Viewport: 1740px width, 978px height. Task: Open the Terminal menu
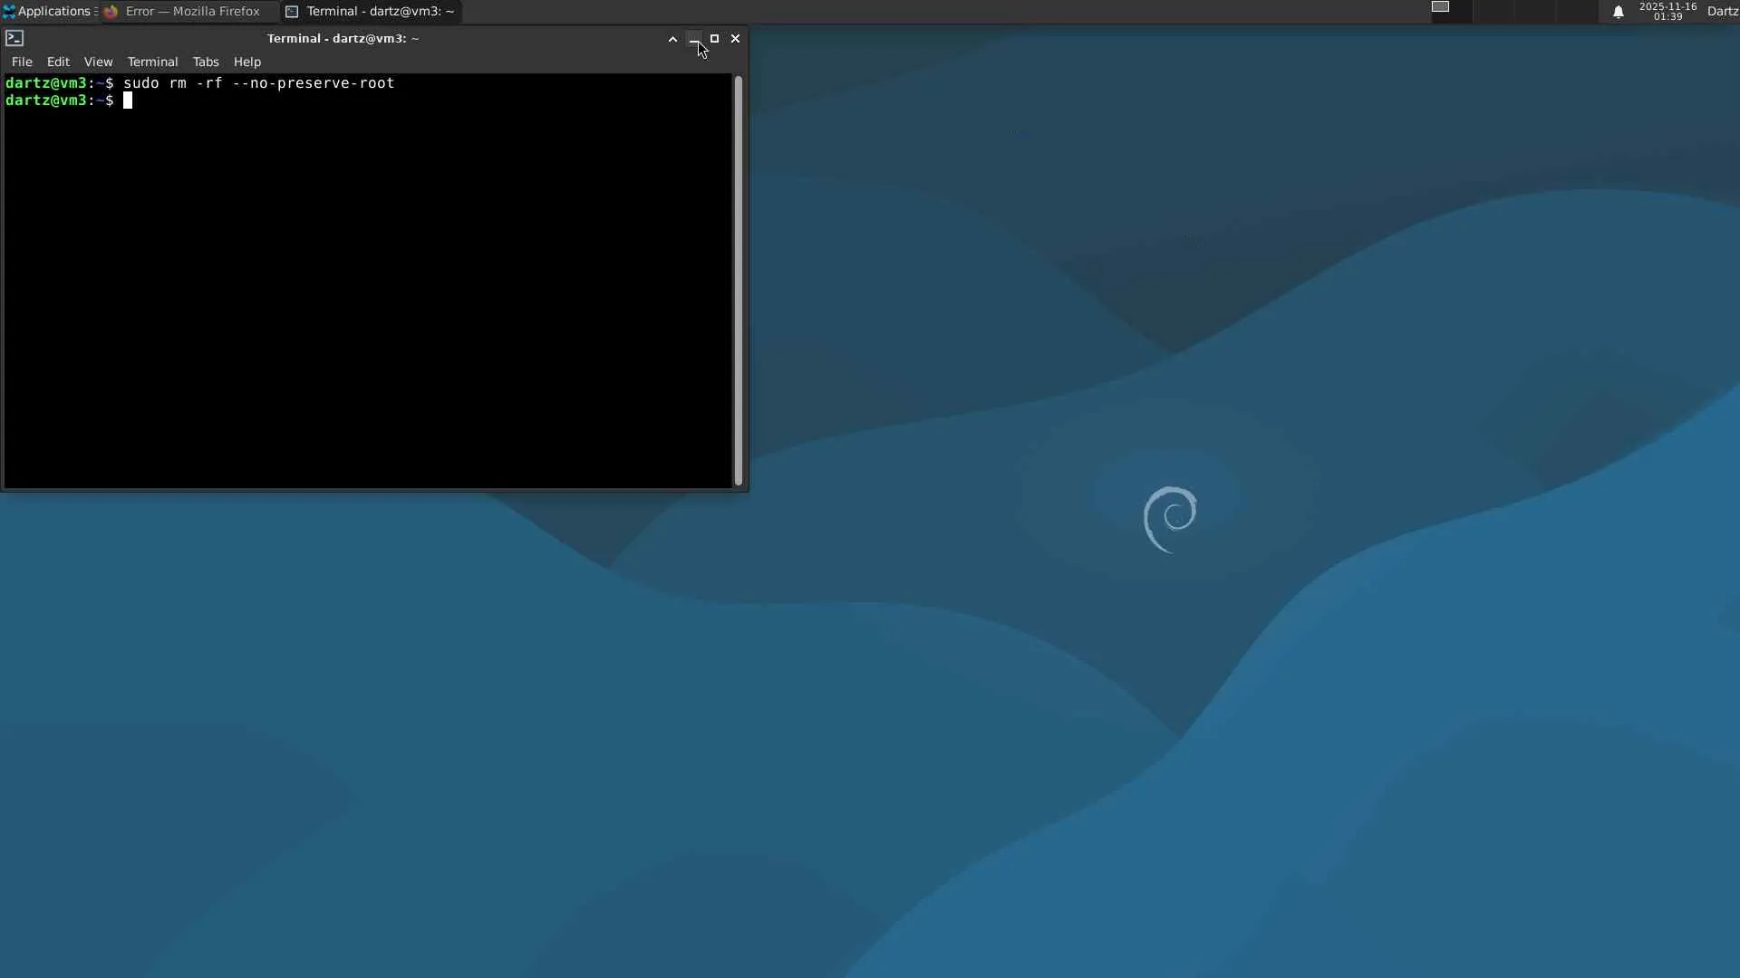click(x=152, y=62)
